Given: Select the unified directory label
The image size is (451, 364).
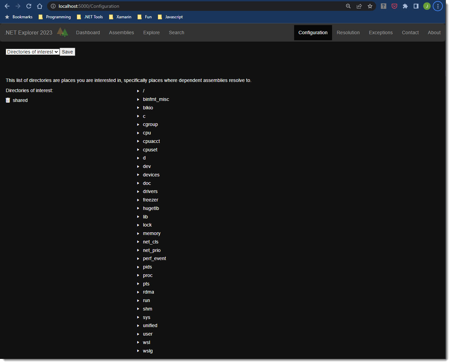Looking at the screenshot, I should tap(150, 325).
